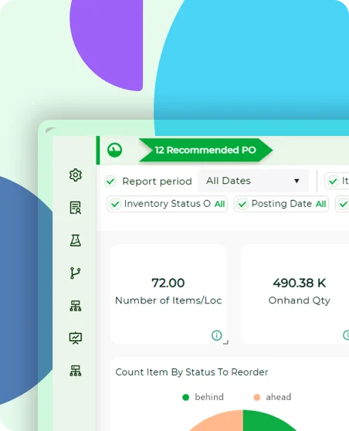Image resolution: width=349 pixels, height=431 pixels.
Task: Toggle the ahead legend item
Action: [273, 397]
